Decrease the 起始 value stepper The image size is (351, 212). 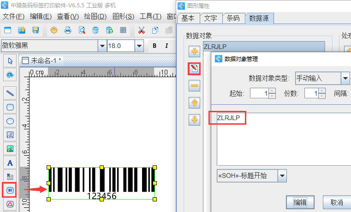pyautogui.click(x=272, y=96)
